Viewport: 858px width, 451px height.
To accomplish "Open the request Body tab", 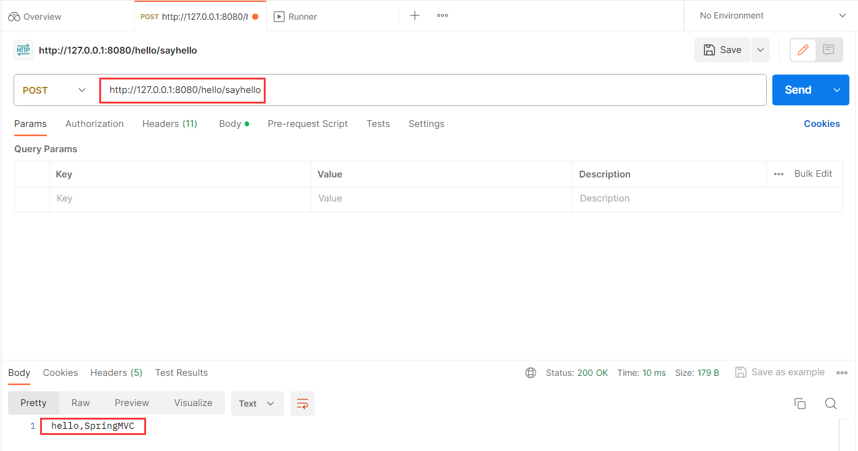I will click(x=234, y=124).
